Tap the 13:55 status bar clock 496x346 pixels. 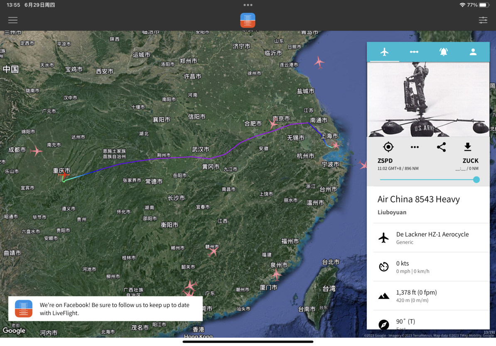[13, 5]
